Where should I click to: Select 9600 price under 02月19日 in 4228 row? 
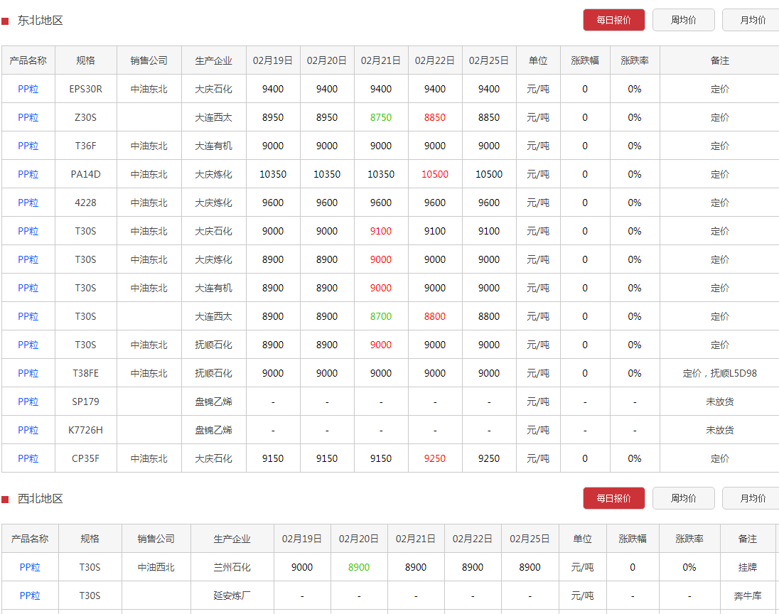273,203
